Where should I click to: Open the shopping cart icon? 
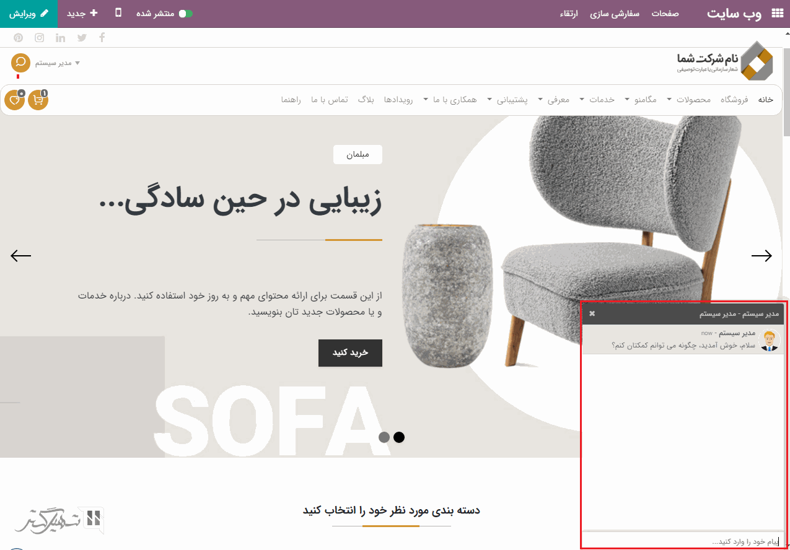(38, 100)
